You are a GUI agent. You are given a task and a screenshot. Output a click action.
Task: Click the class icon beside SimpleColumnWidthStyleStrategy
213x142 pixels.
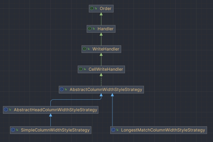point(13,130)
